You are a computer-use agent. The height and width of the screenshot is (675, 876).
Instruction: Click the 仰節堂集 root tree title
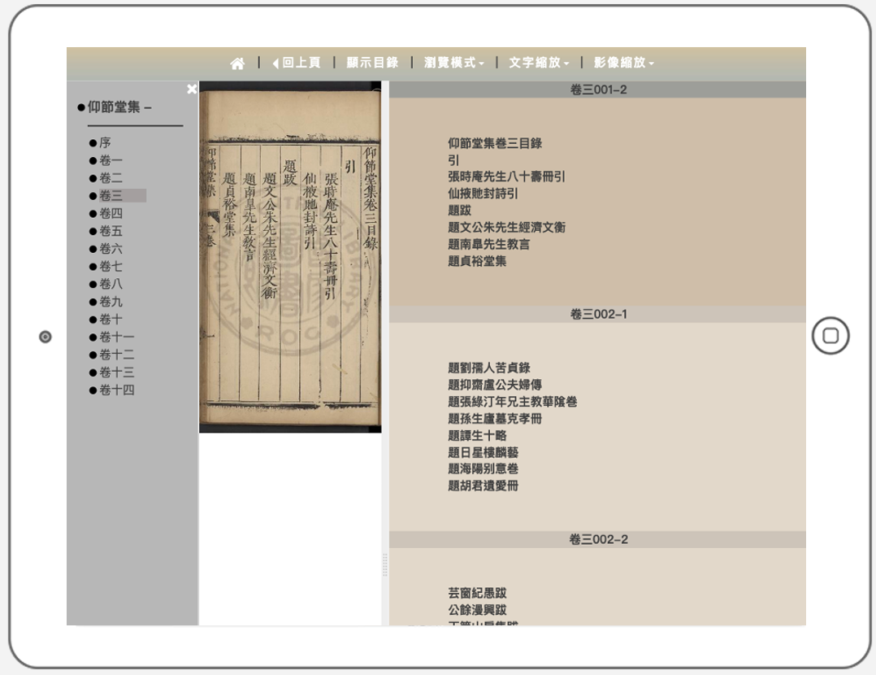click(115, 107)
